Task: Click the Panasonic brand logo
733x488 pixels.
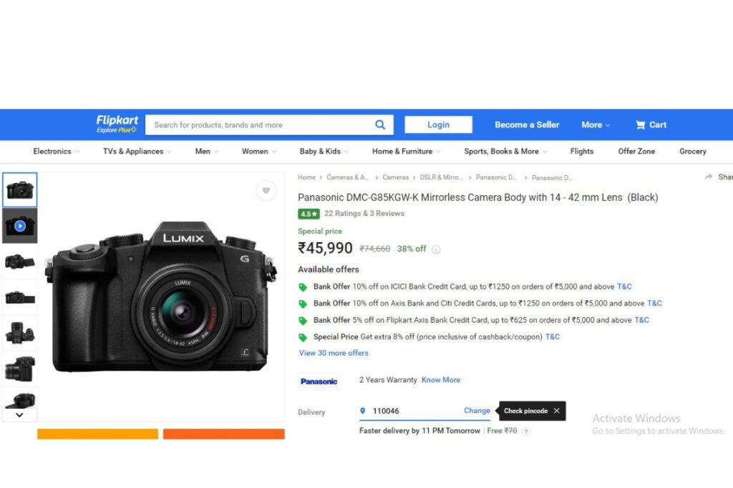Action: pos(319,381)
